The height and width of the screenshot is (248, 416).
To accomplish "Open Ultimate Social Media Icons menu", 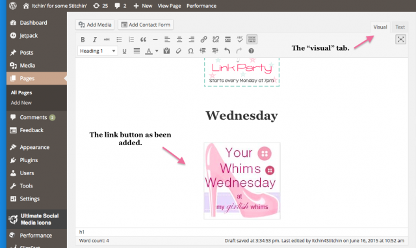I will point(36,219).
